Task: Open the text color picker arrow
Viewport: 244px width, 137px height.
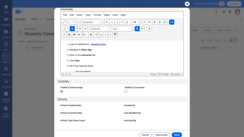Action: (x=131, y=22)
